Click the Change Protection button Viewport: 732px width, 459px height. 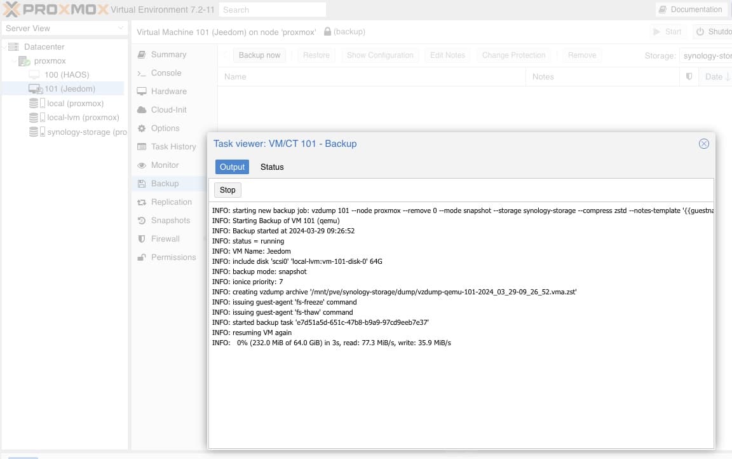click(x=513, y=55)
